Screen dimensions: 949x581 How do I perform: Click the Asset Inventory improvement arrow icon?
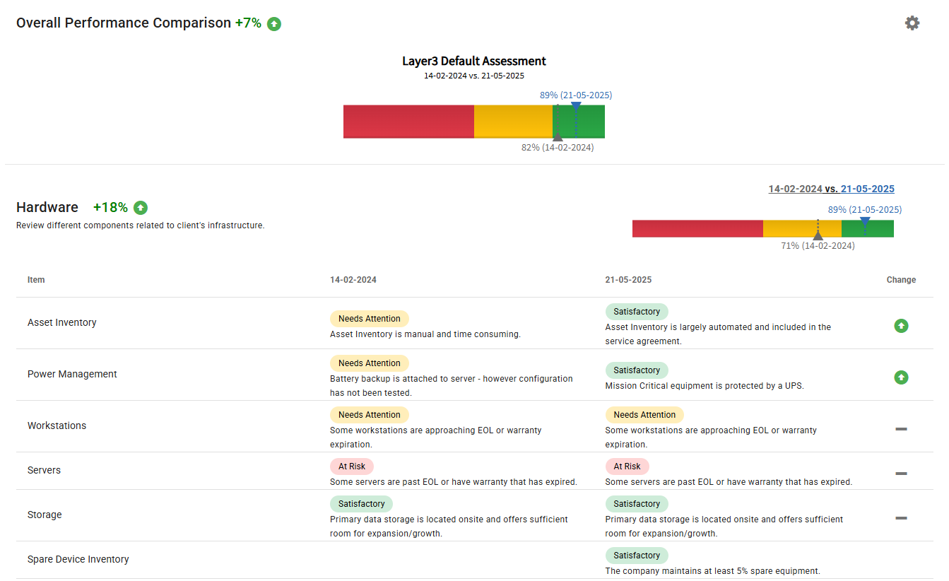(x=901, y=326)
